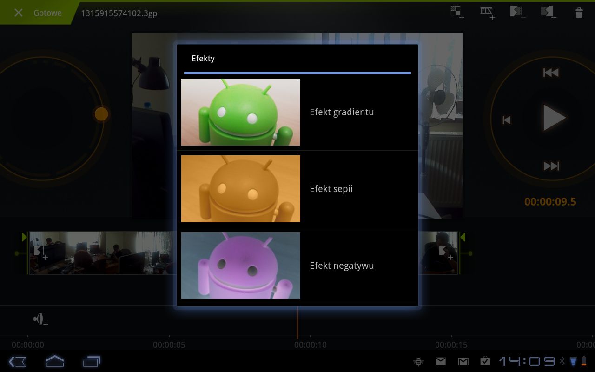Rewind to start with double-arrow button

(x=551, y=73)
